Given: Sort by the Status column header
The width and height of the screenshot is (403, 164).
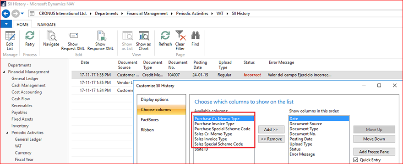Looking at the screenshot, I should (x=249, y=62).
